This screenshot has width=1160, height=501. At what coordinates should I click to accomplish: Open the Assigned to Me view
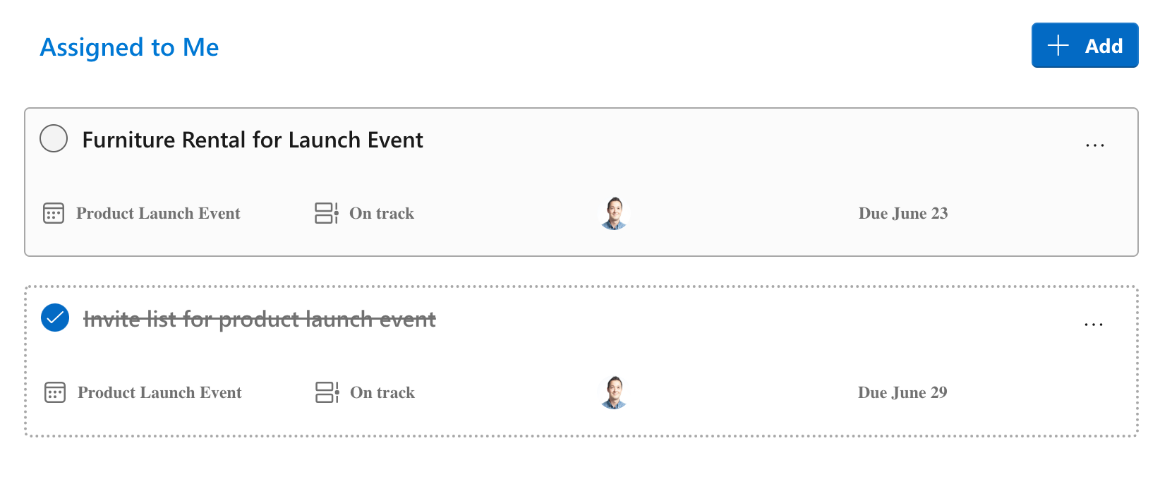point(129,47)
